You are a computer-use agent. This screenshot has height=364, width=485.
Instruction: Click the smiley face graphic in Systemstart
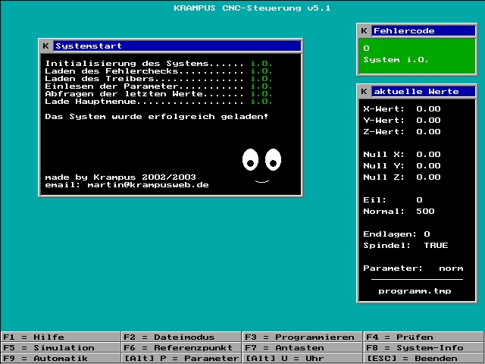click(261, 165)
